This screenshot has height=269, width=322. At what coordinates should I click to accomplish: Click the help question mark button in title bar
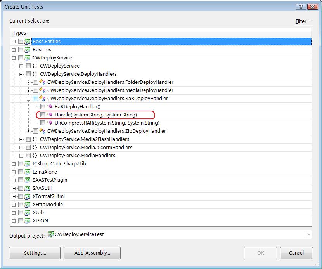301,7
